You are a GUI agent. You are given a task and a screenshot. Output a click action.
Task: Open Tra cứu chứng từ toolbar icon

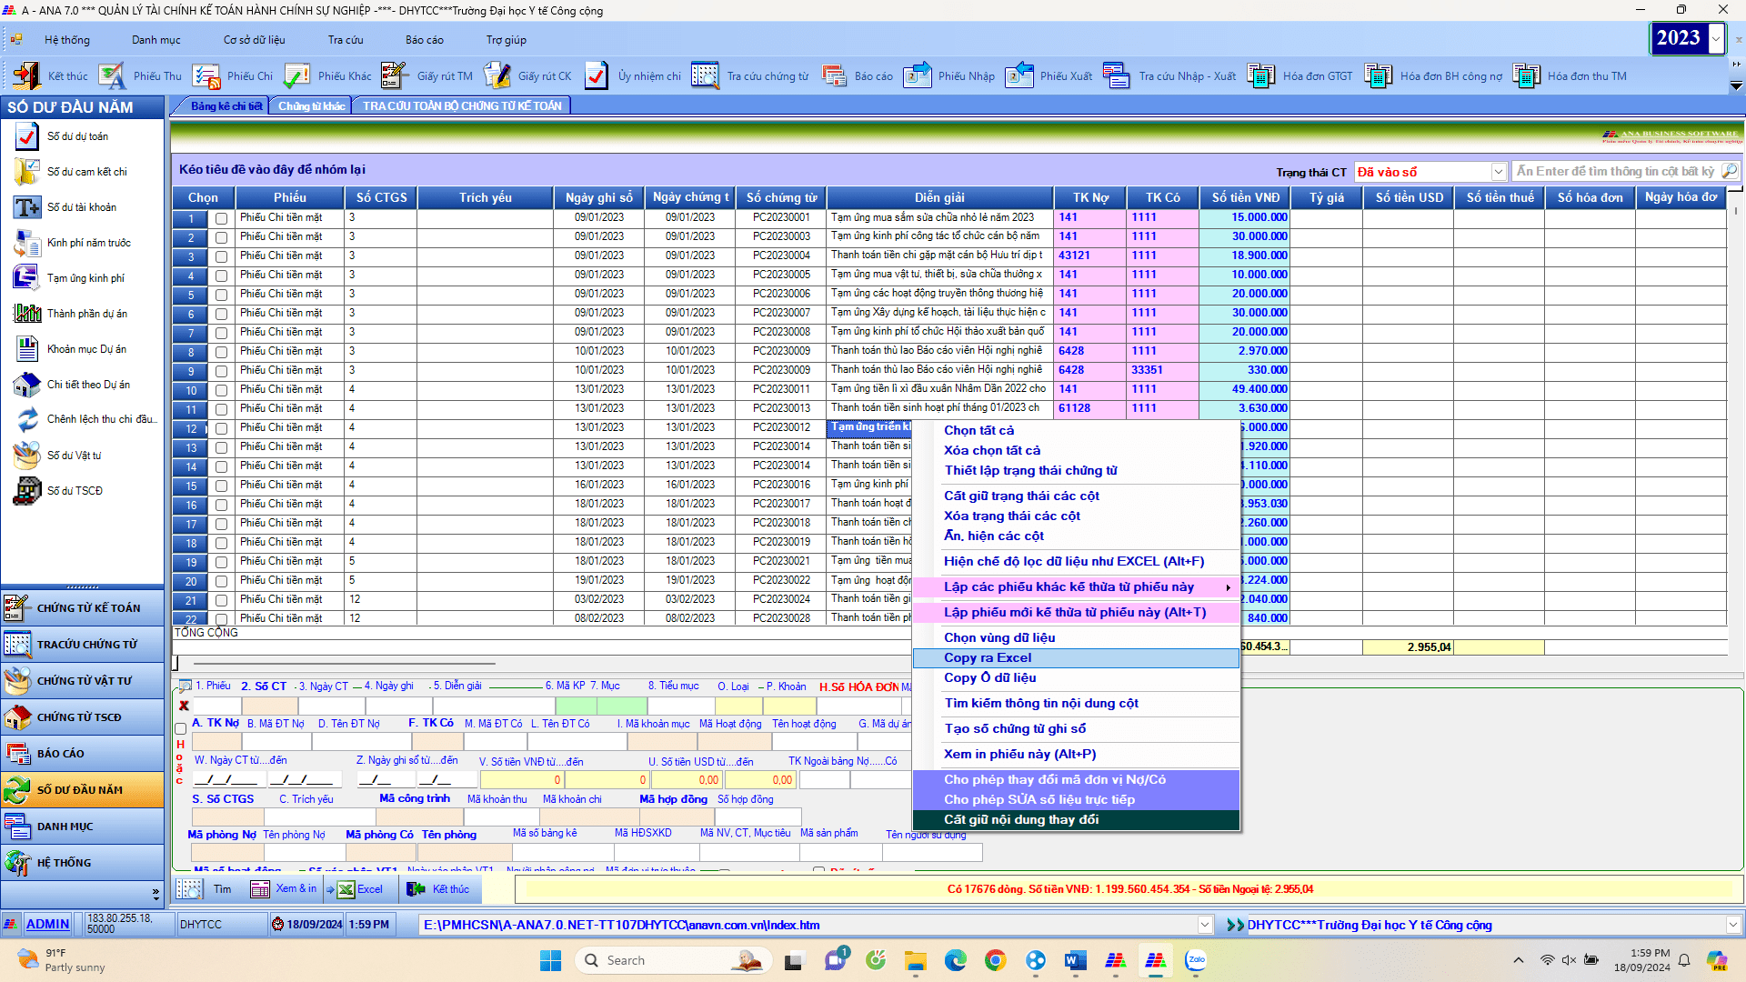(x=706, y=76)
